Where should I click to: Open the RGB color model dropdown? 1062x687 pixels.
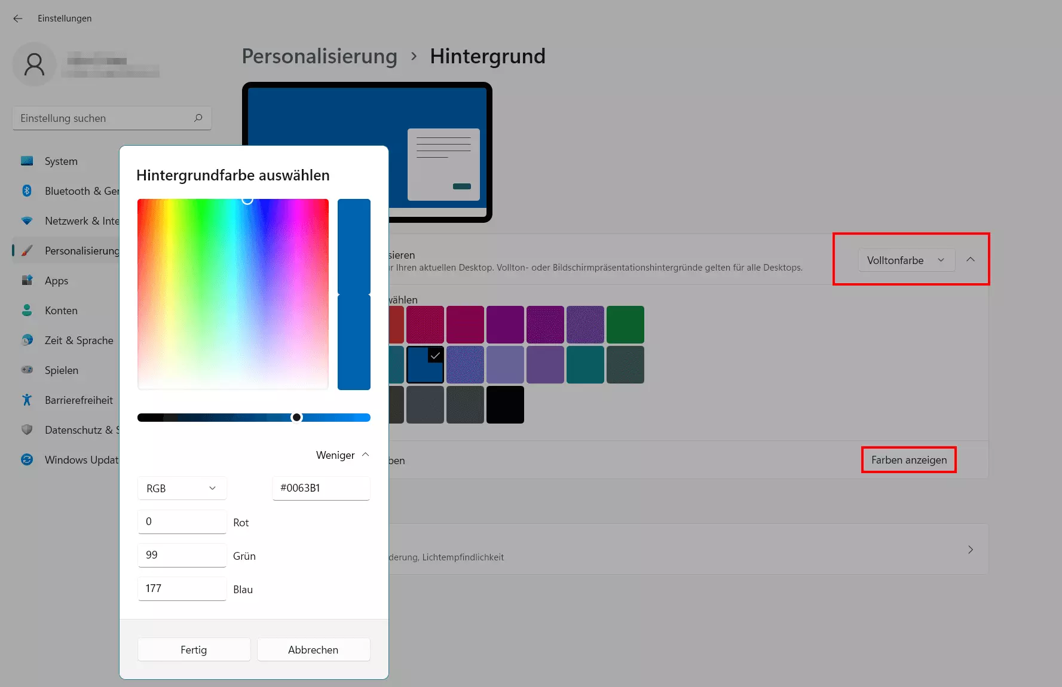pos(182,488)
